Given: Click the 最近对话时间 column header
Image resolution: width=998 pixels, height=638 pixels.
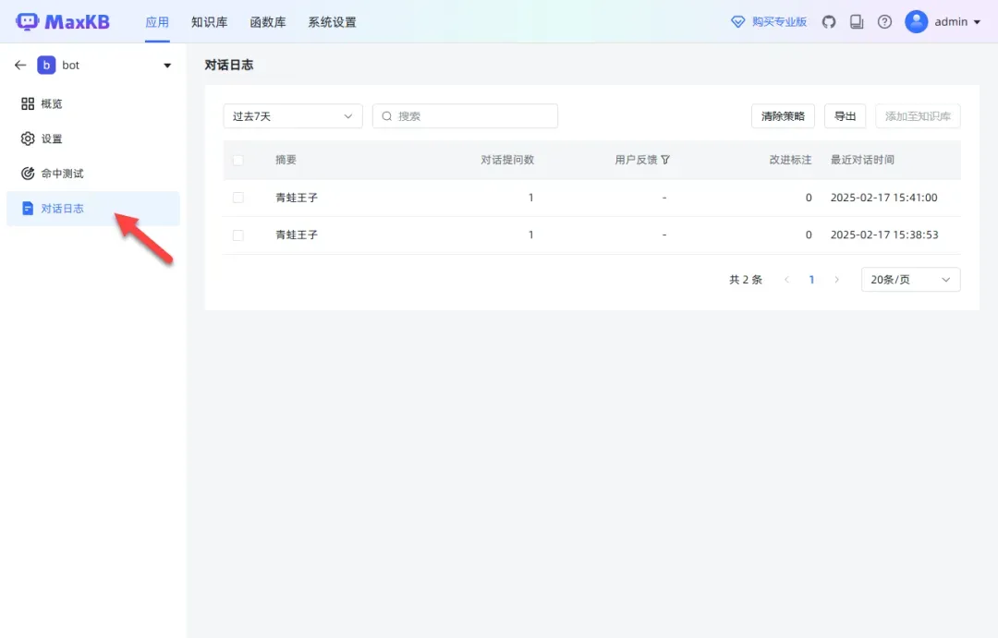Looking at the screenshot, I should pos(862,160).
